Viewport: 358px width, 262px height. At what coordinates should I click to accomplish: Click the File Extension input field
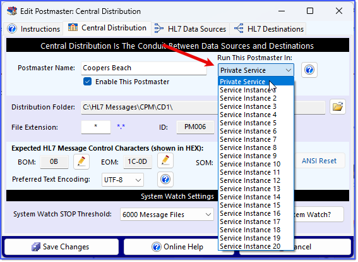(96, 127)
